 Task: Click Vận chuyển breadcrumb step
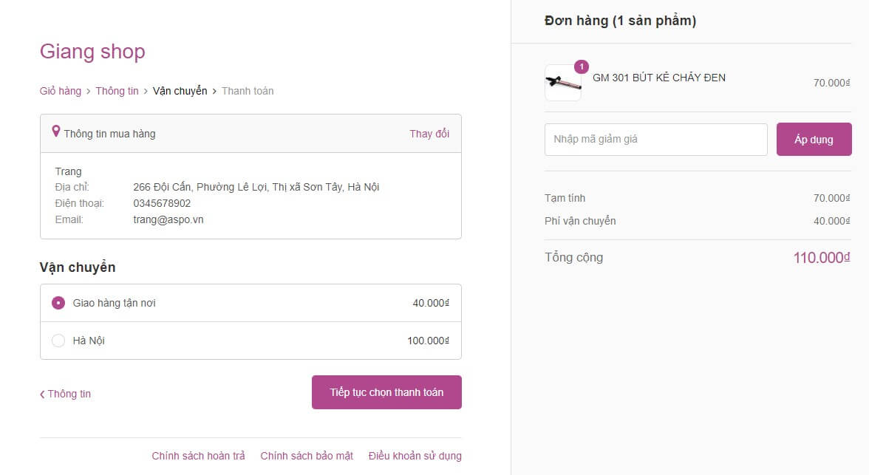tap(180, 91)
